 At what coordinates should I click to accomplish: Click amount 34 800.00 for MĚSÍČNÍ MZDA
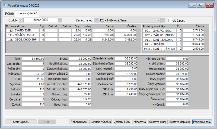click(x=125, y=35)
